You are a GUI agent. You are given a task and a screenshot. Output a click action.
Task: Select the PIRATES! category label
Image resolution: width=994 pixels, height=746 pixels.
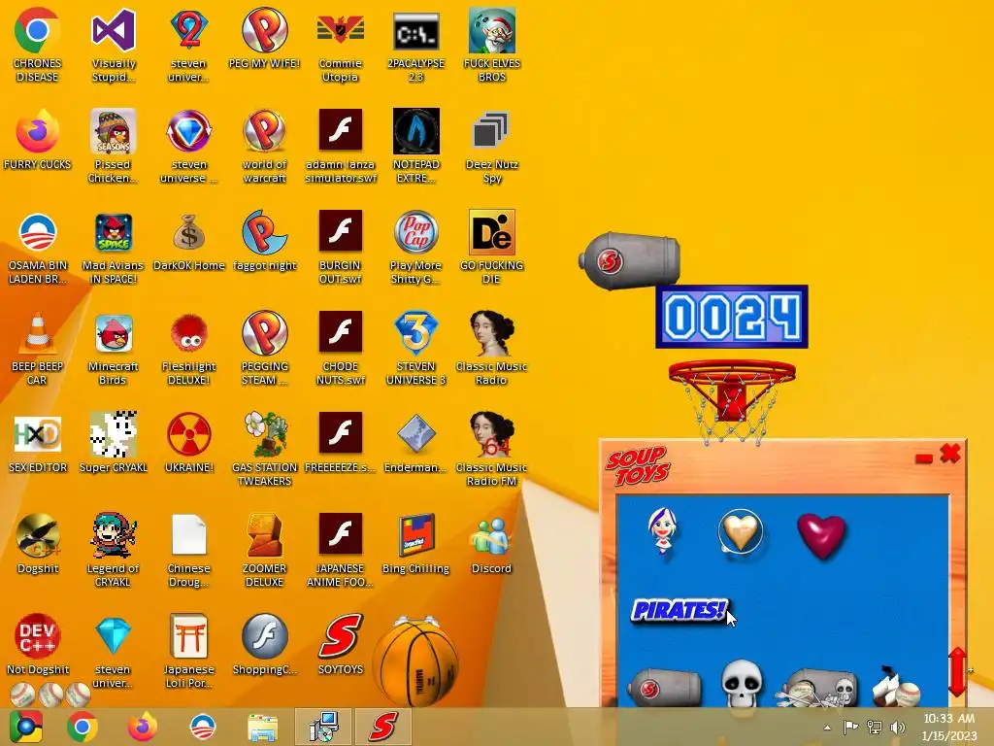(679, 610)
